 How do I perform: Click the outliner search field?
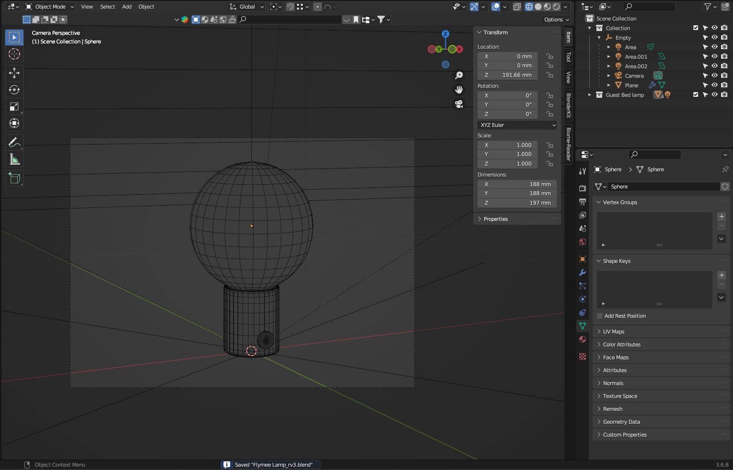click(649, 7)
